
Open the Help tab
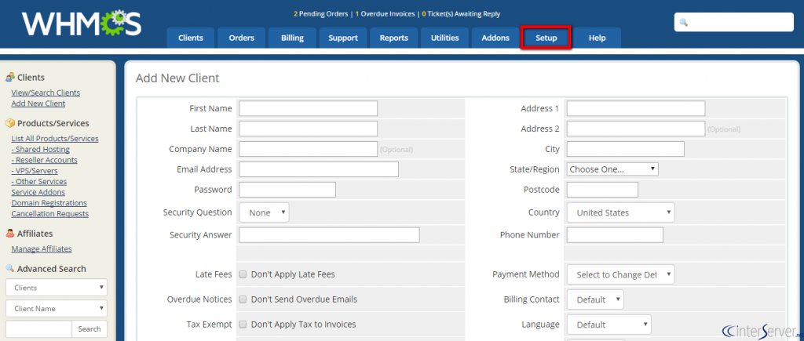(x=597, y=38)
